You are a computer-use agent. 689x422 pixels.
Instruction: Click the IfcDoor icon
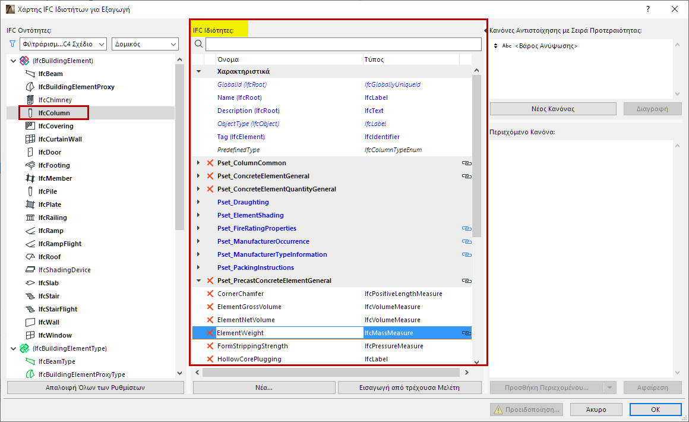(x=30, y=152)
